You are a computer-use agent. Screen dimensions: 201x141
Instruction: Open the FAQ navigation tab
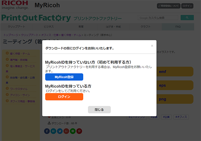point(178,27)
